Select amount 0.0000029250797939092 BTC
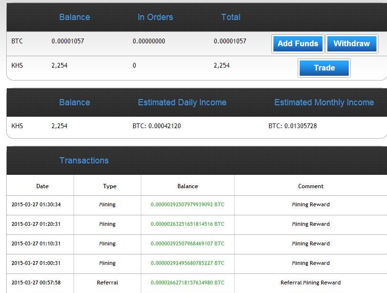The width and height of the screenshot is (387, 293). click(188, 204)
